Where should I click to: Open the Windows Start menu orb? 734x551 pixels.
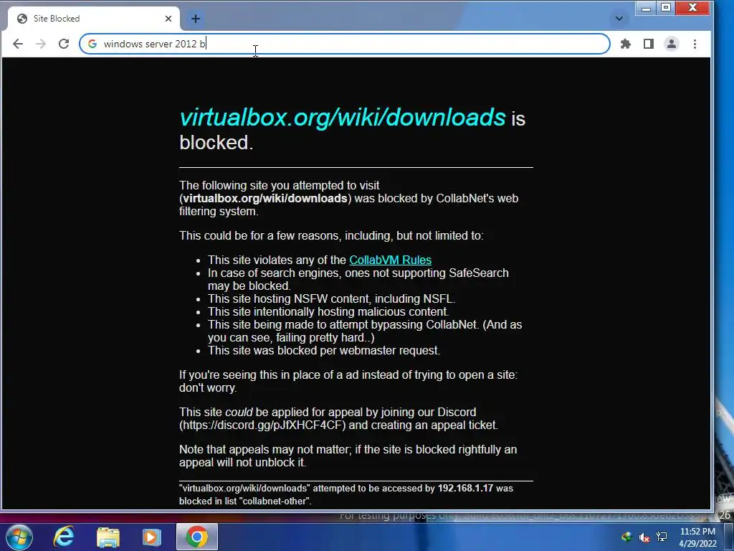[19, 537]
